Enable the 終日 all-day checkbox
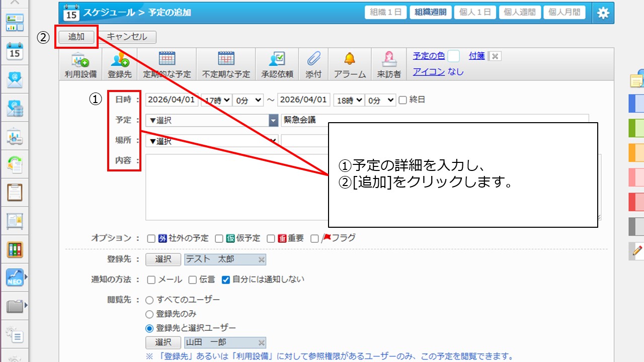 (403, 100)
